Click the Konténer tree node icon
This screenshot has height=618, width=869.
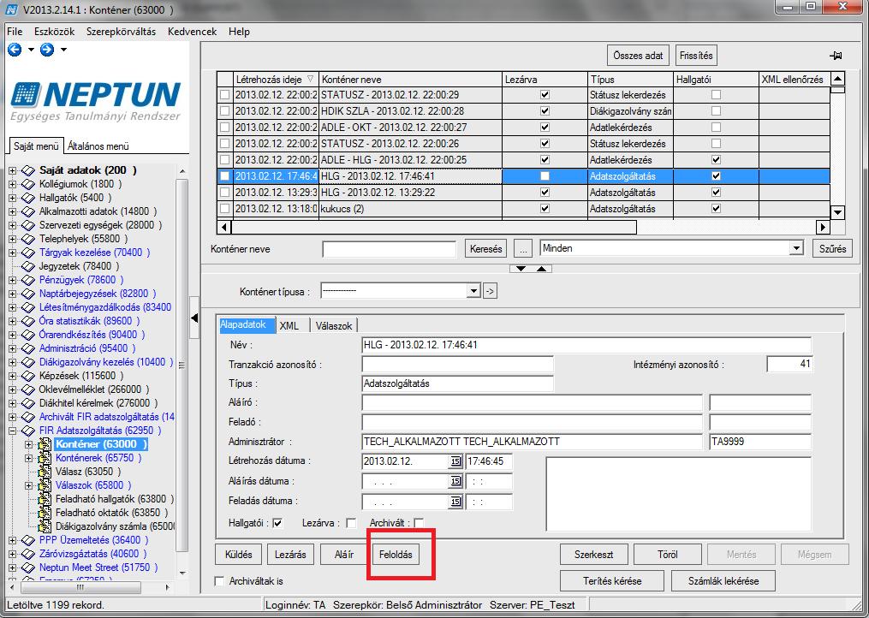[45, 444]
